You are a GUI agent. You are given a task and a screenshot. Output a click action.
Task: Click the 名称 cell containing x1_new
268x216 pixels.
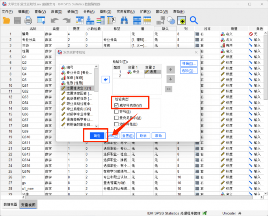[33, 189]
